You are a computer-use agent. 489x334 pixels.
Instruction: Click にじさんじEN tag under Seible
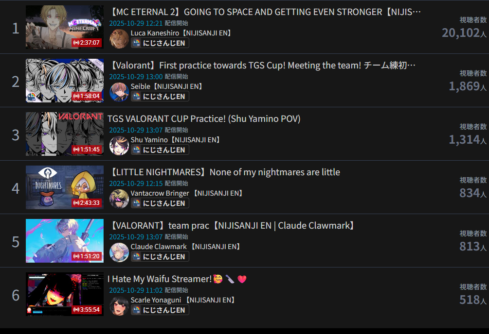tap(160, 97)
